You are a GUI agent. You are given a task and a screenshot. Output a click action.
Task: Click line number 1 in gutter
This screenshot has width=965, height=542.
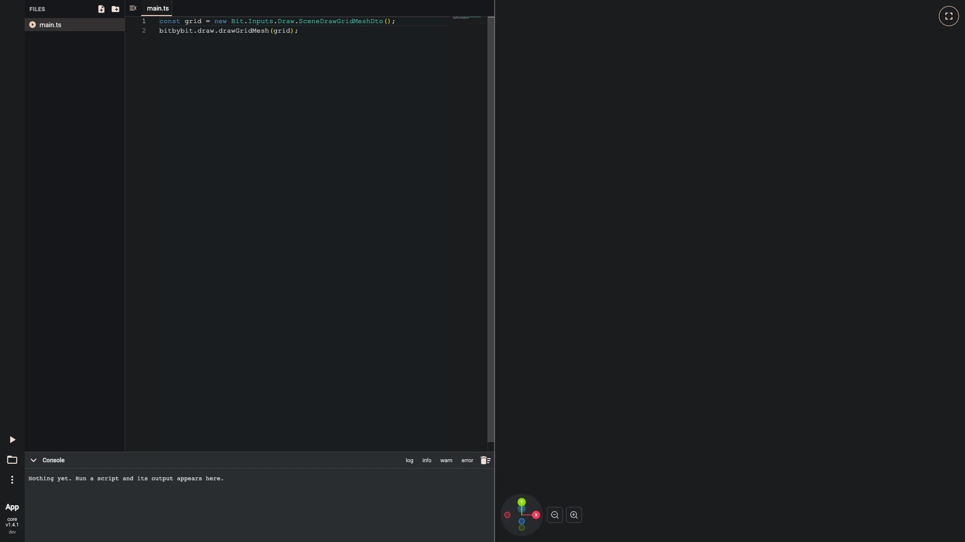click(144, 21)
